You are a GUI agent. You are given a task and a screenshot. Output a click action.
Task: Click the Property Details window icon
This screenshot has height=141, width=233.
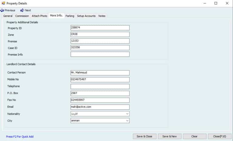[x=3, y=3]
